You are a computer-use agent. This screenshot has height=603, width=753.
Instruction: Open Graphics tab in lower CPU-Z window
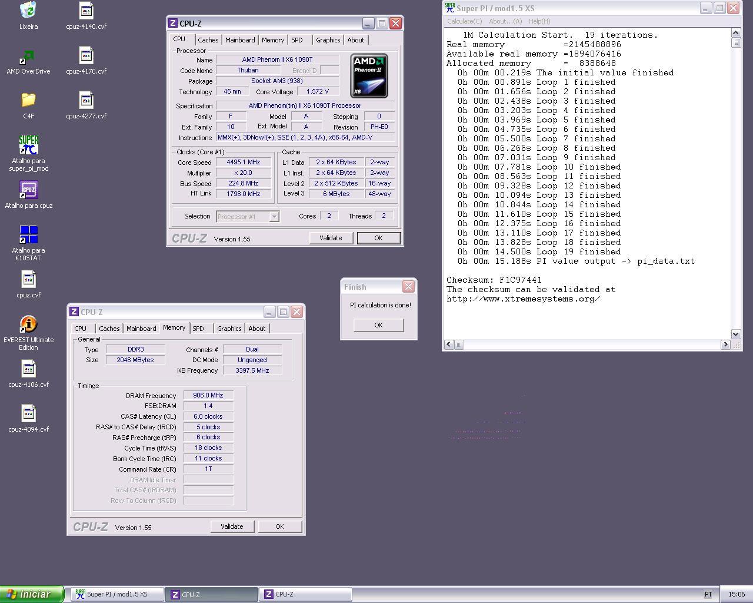coord(229,329)
